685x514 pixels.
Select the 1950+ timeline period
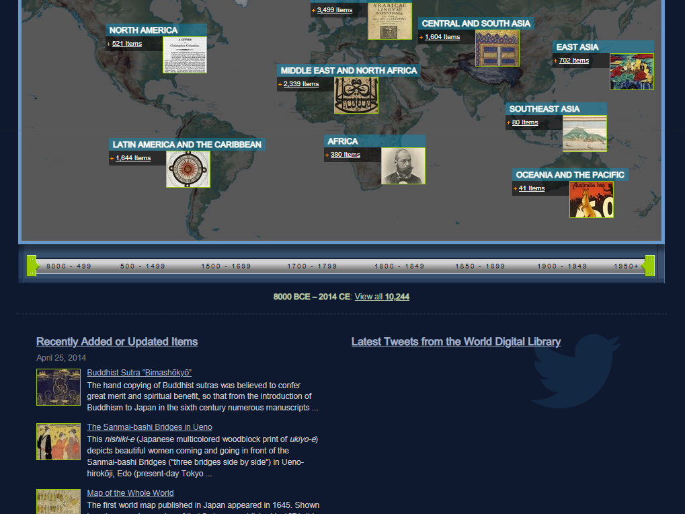pyautogui.click(x=626, y=266)
